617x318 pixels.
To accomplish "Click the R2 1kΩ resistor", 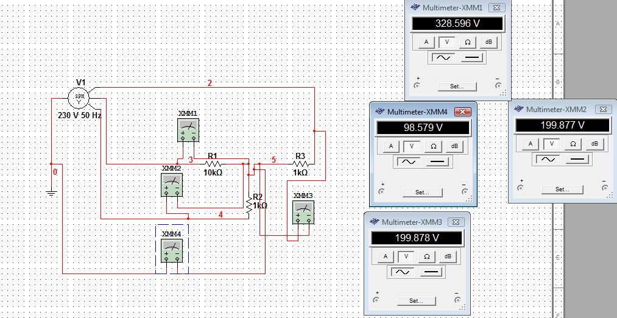I will point(249,205).
